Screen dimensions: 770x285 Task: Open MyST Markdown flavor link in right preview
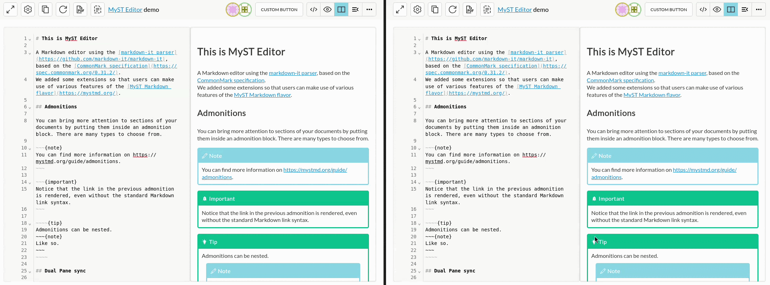pos(652,95)
